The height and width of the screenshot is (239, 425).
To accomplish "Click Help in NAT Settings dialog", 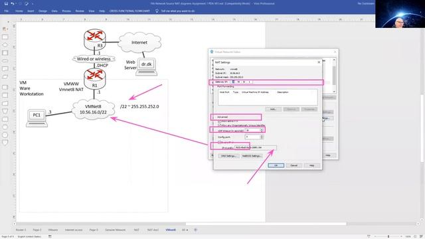I will click(311, 165).
